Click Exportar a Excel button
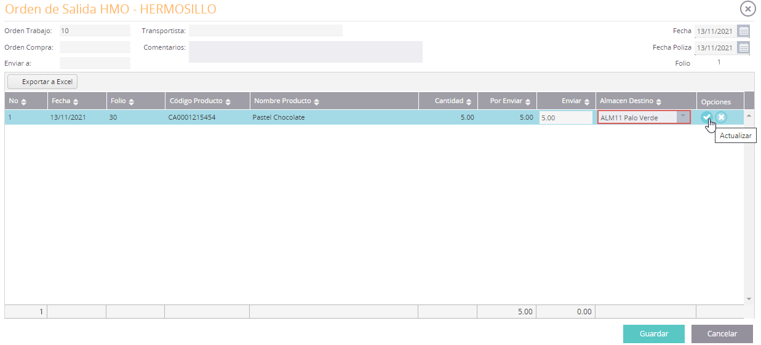This screenshot has width=761, height=345. pyautogui.click(x=42, y=82)
